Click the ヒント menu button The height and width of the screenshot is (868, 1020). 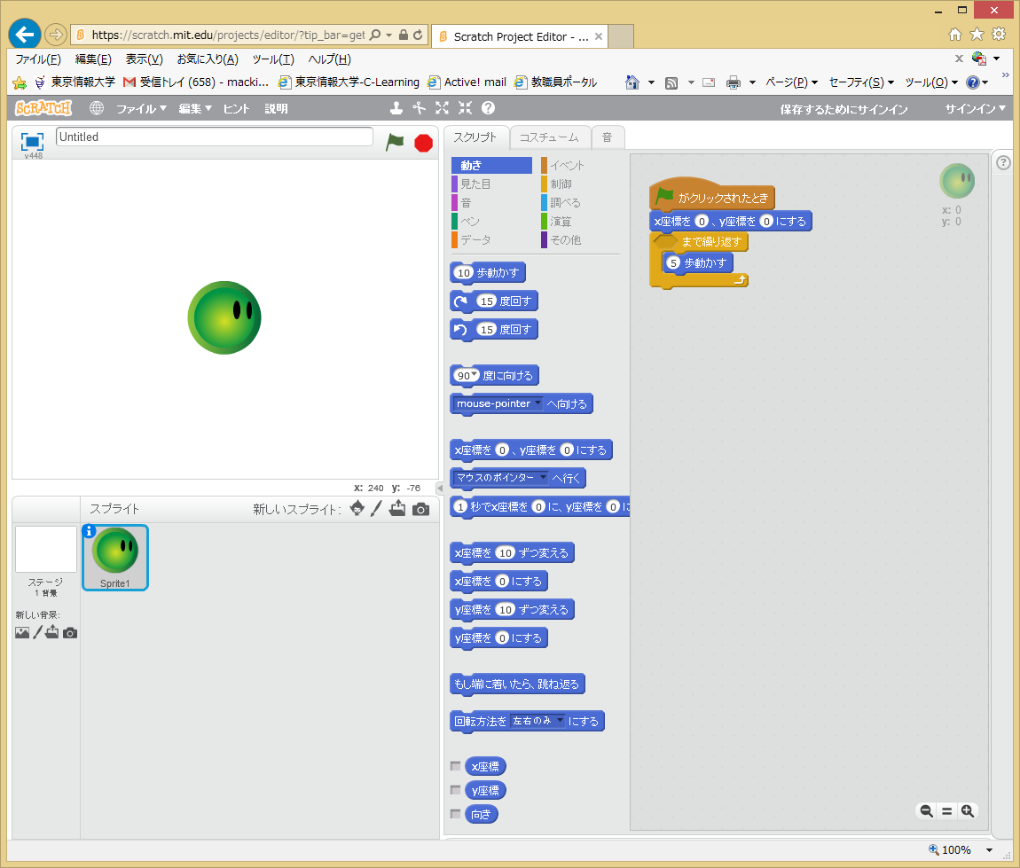click(236, 108)
